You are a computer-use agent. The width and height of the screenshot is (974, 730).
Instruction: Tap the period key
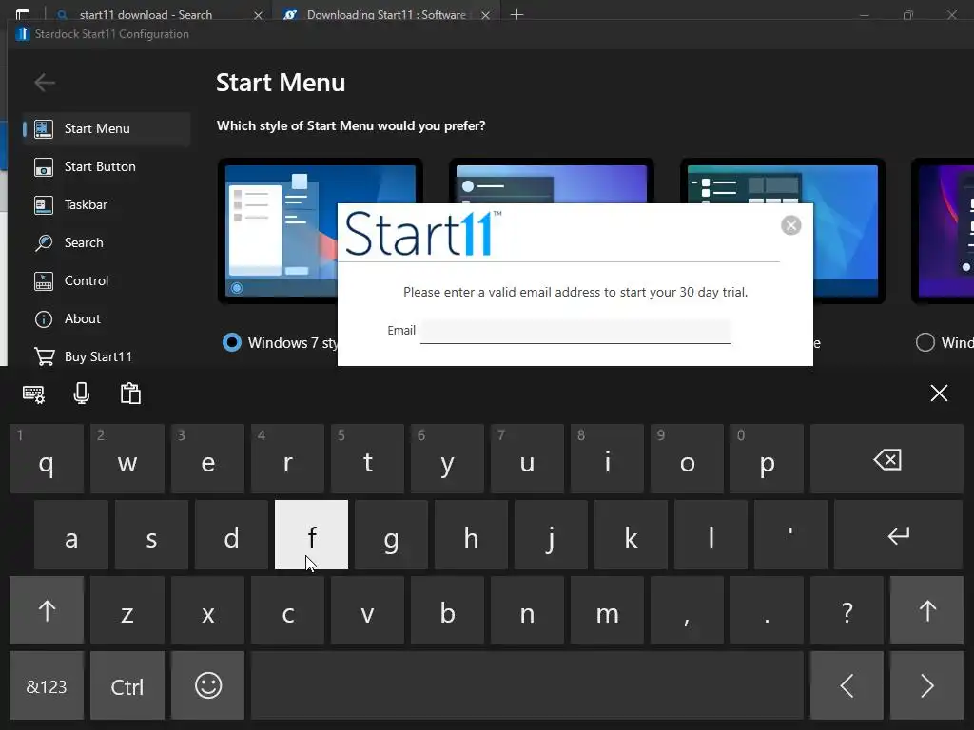tap(768, 610)
